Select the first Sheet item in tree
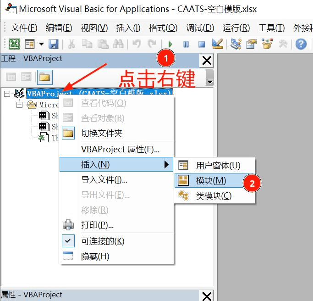This screenshot has width=313, height=301. coord(49,116)
